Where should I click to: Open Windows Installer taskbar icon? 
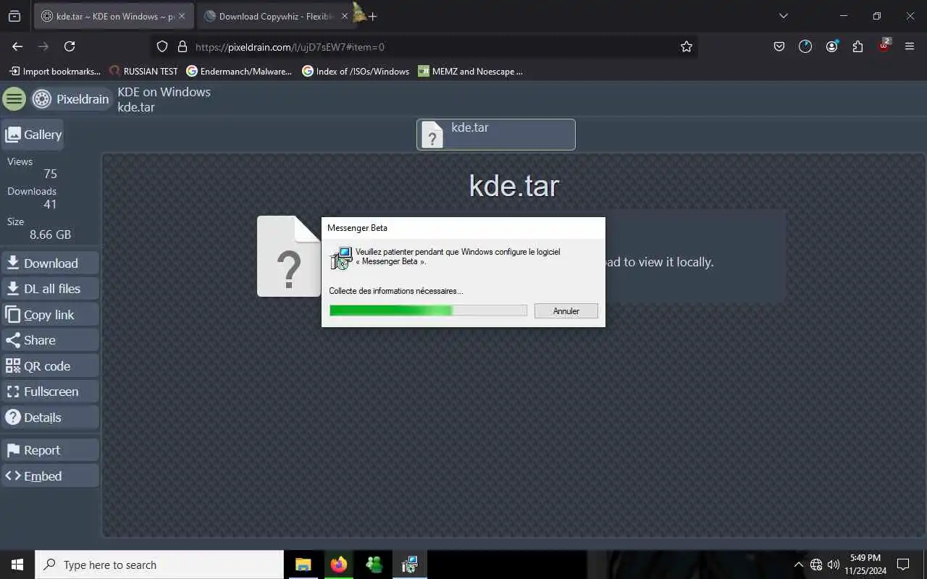coord(410,565)
